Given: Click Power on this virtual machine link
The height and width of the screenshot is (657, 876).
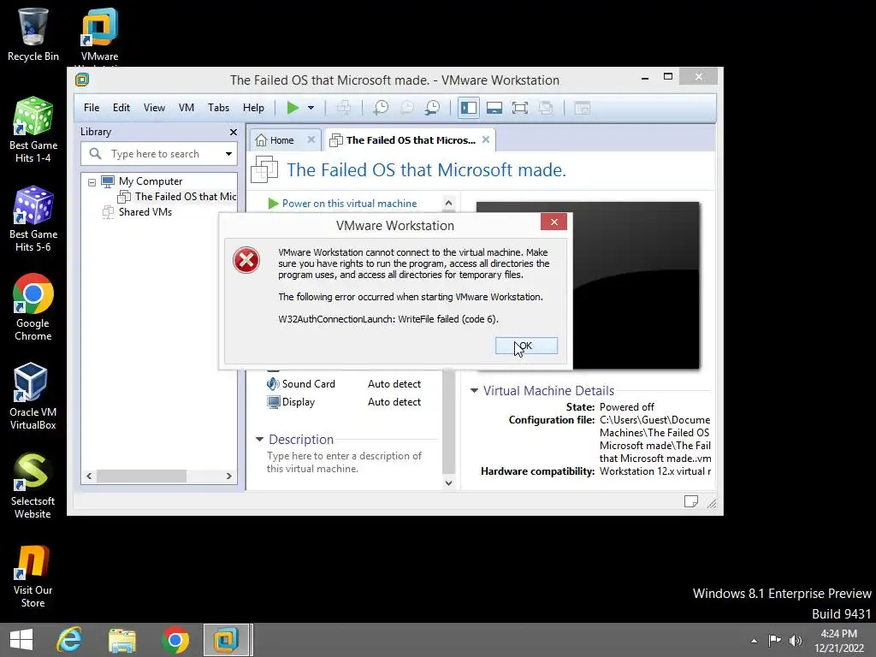Looking at the screenshot, I should point(349,204).
